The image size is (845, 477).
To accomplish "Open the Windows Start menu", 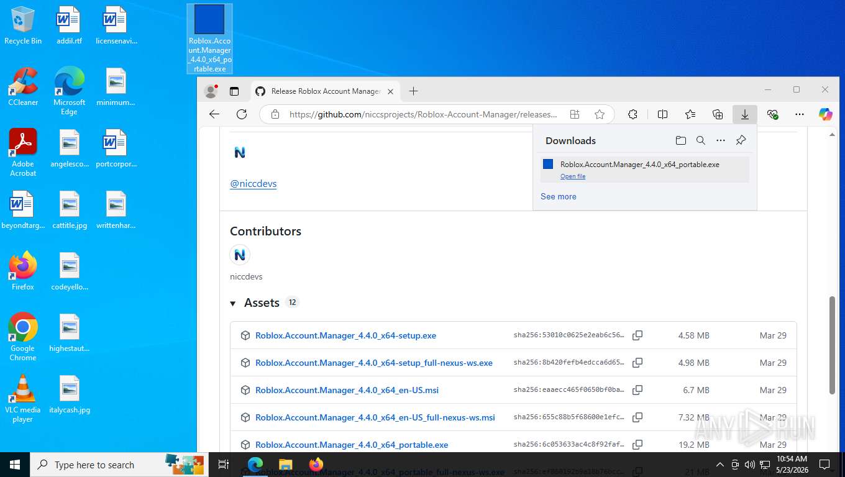I will pyautogui.click(x=15, y=465).
